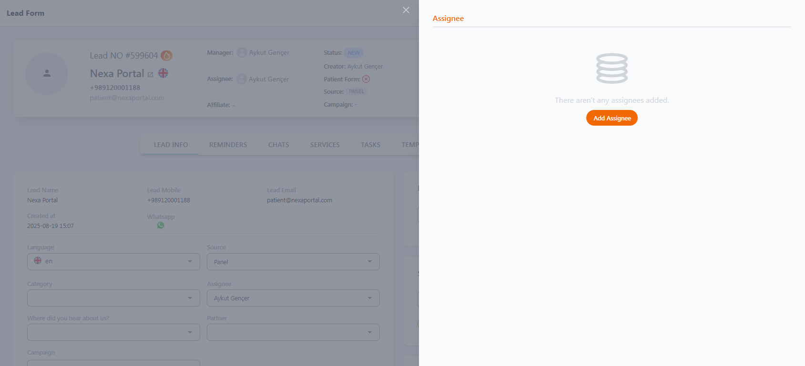Screen dimensions: 805x366
Task: Click the red Patient Form status icon
Action: click(x=366, y=79)
